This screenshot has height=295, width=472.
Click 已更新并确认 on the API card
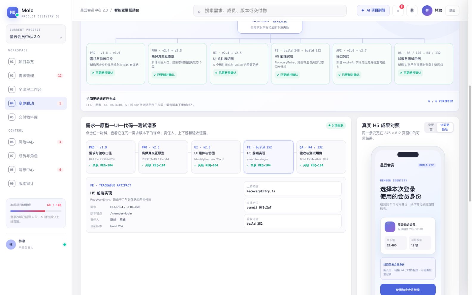click(x=349, y=75)
